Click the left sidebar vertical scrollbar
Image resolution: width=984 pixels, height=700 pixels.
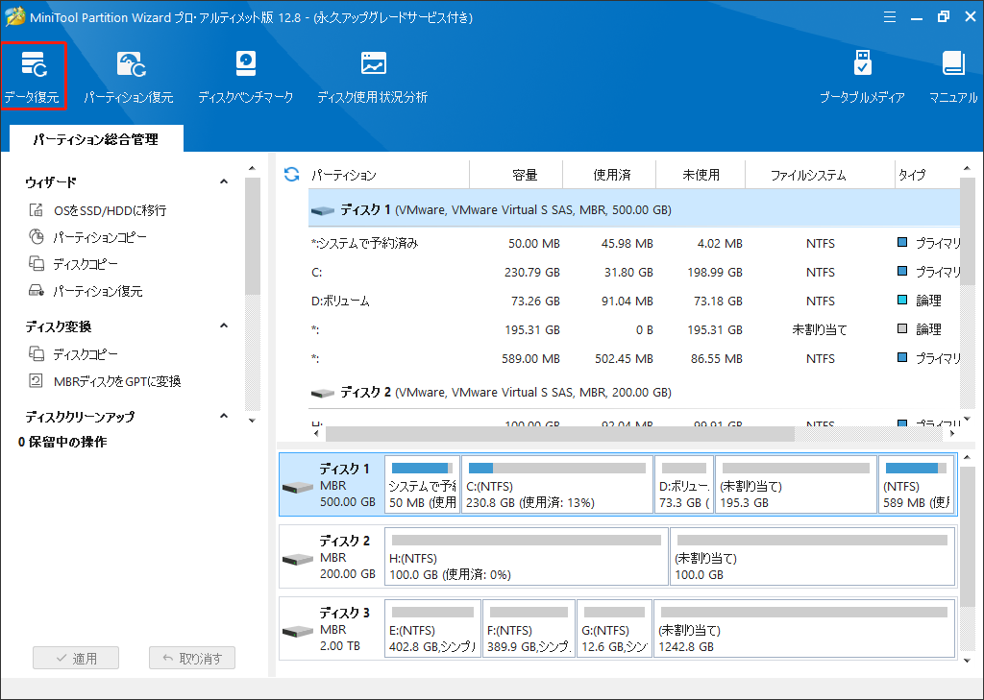253,236
